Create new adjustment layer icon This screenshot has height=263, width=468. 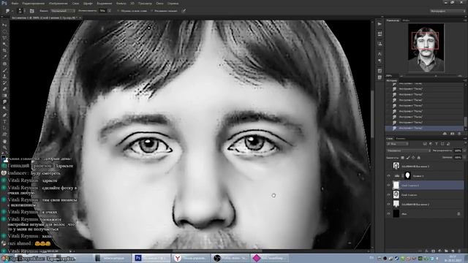[439, 251]
